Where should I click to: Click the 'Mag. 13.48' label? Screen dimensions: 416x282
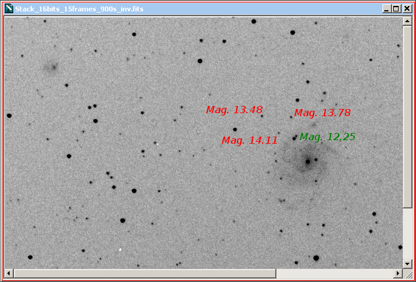[x=234, y=110]
